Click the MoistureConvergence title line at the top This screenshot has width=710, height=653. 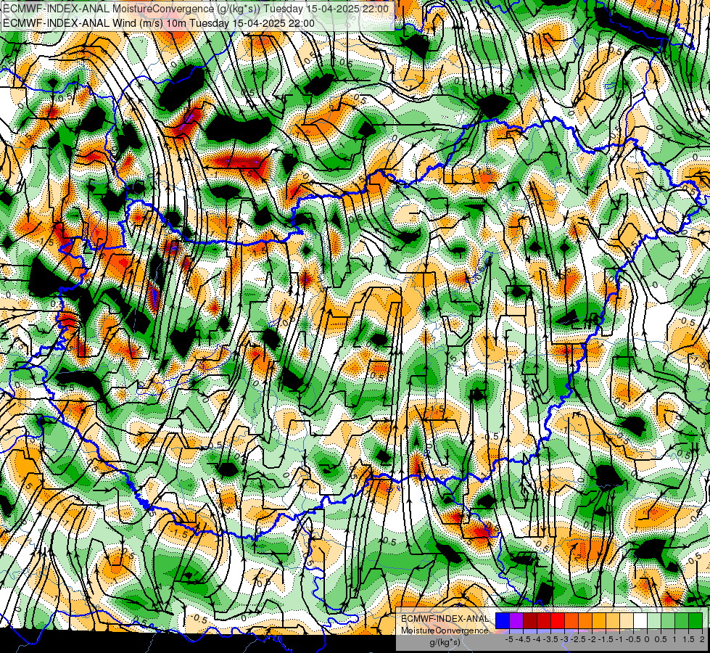(x=196, y=9)
